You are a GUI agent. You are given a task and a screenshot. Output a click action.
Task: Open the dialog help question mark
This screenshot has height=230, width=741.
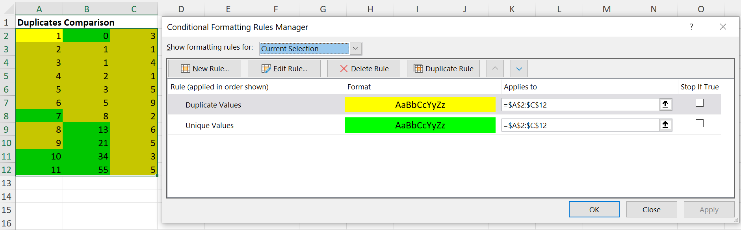click(691, 27)
